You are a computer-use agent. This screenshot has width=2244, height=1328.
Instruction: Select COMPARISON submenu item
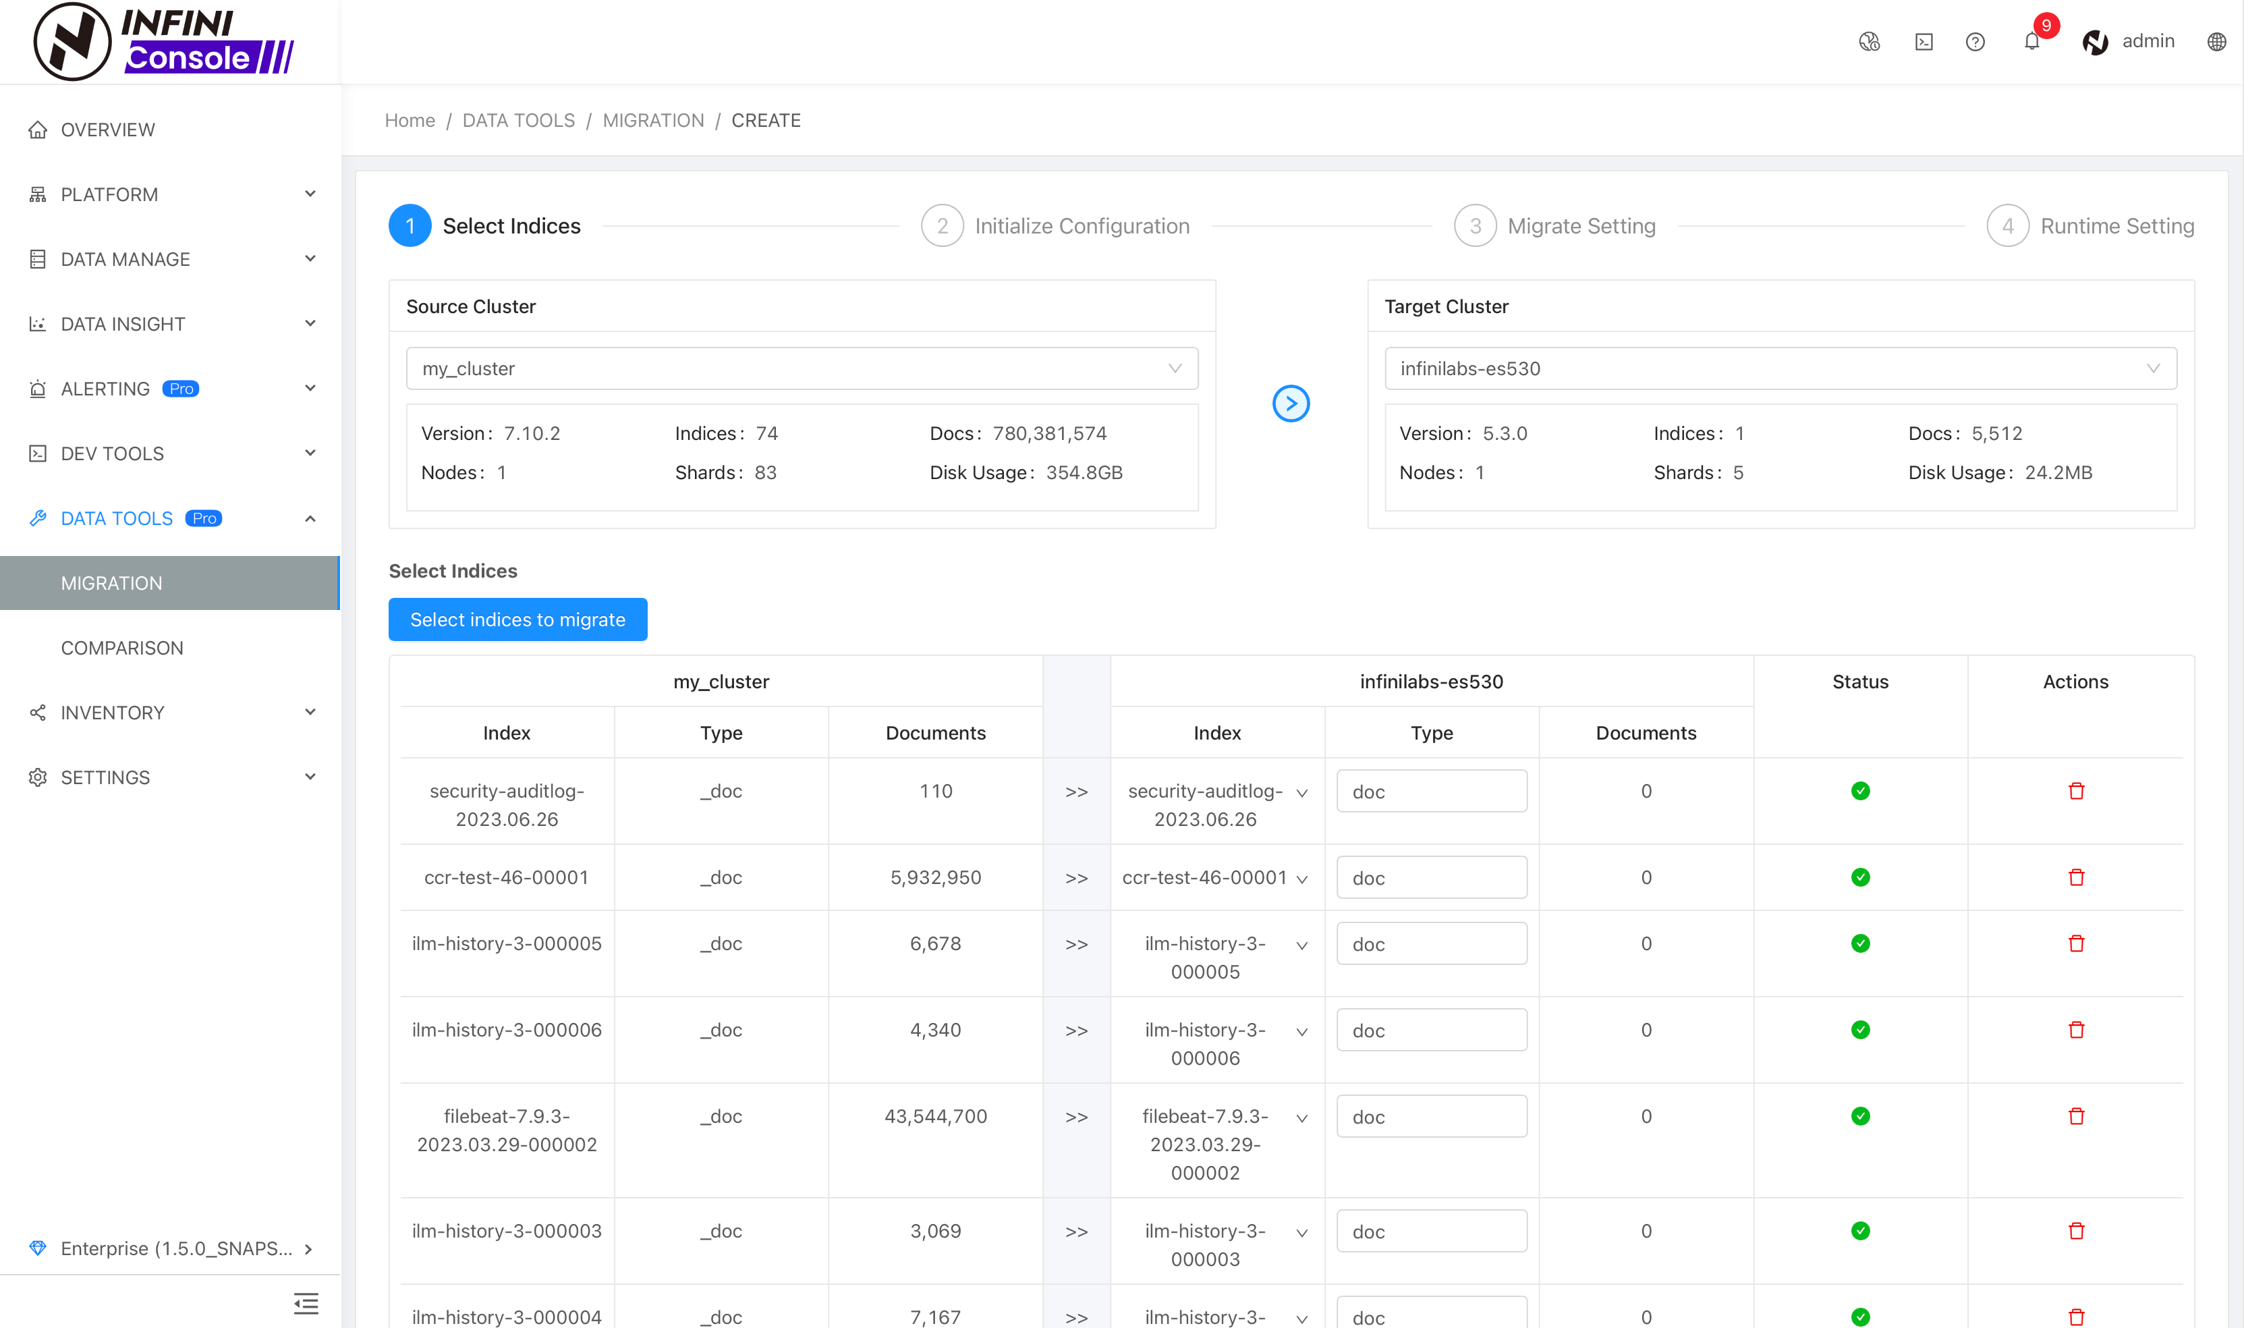tap(170, 648)
